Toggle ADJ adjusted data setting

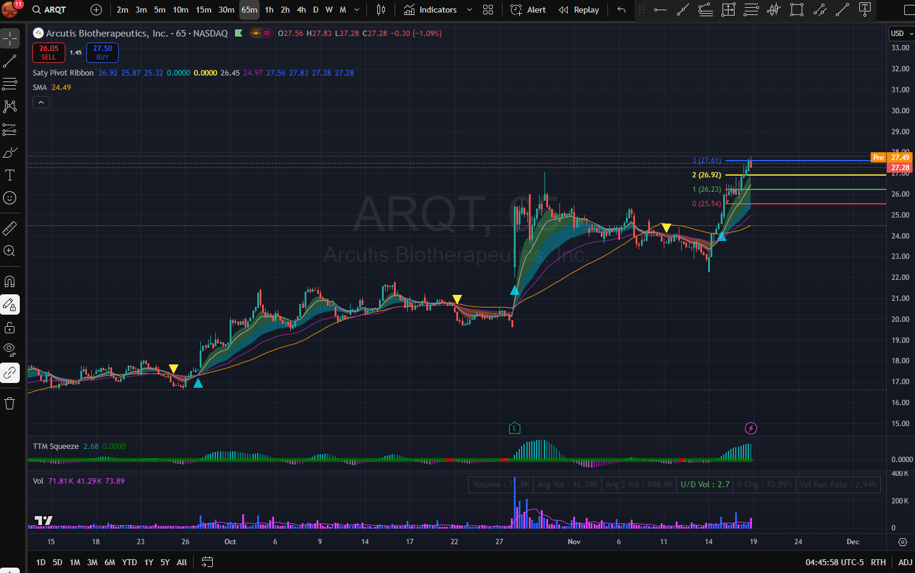pos(905,562)
